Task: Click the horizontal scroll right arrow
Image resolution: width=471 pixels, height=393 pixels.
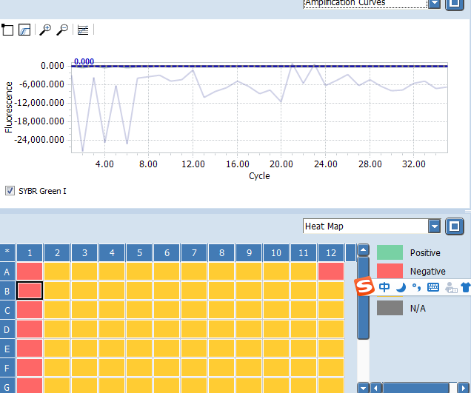Action: click(464, 388)
